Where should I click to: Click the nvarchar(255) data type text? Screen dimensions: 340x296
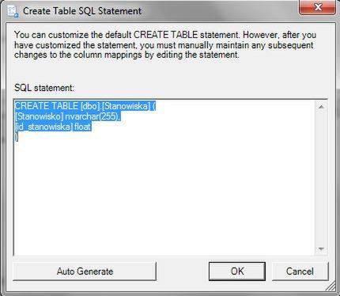(x=93, y=116)
